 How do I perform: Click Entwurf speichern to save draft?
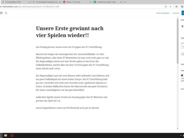(x=163, y=13)
